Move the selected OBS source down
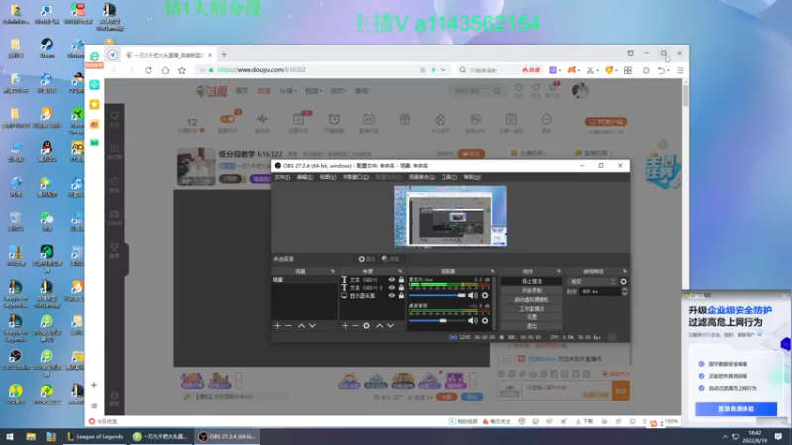 point(390,326)
